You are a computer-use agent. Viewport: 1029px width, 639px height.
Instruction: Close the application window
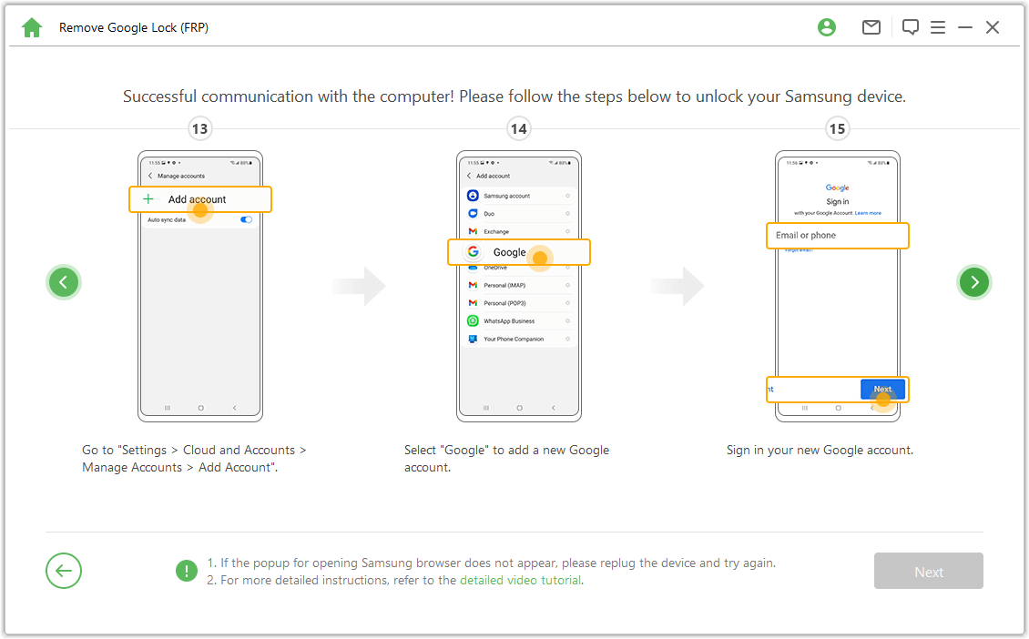pyautogui.click(x=993, y=27)
